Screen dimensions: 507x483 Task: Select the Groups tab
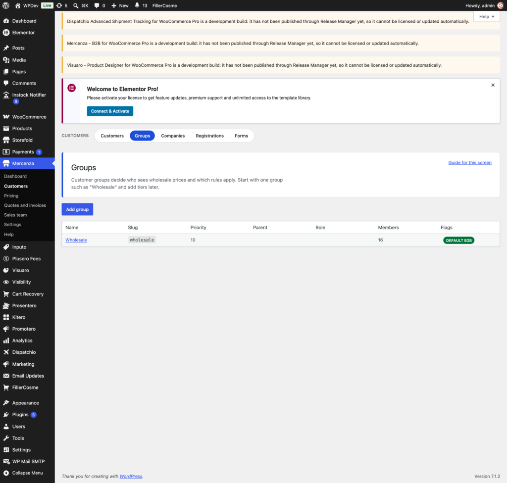(x=142, y=136)
